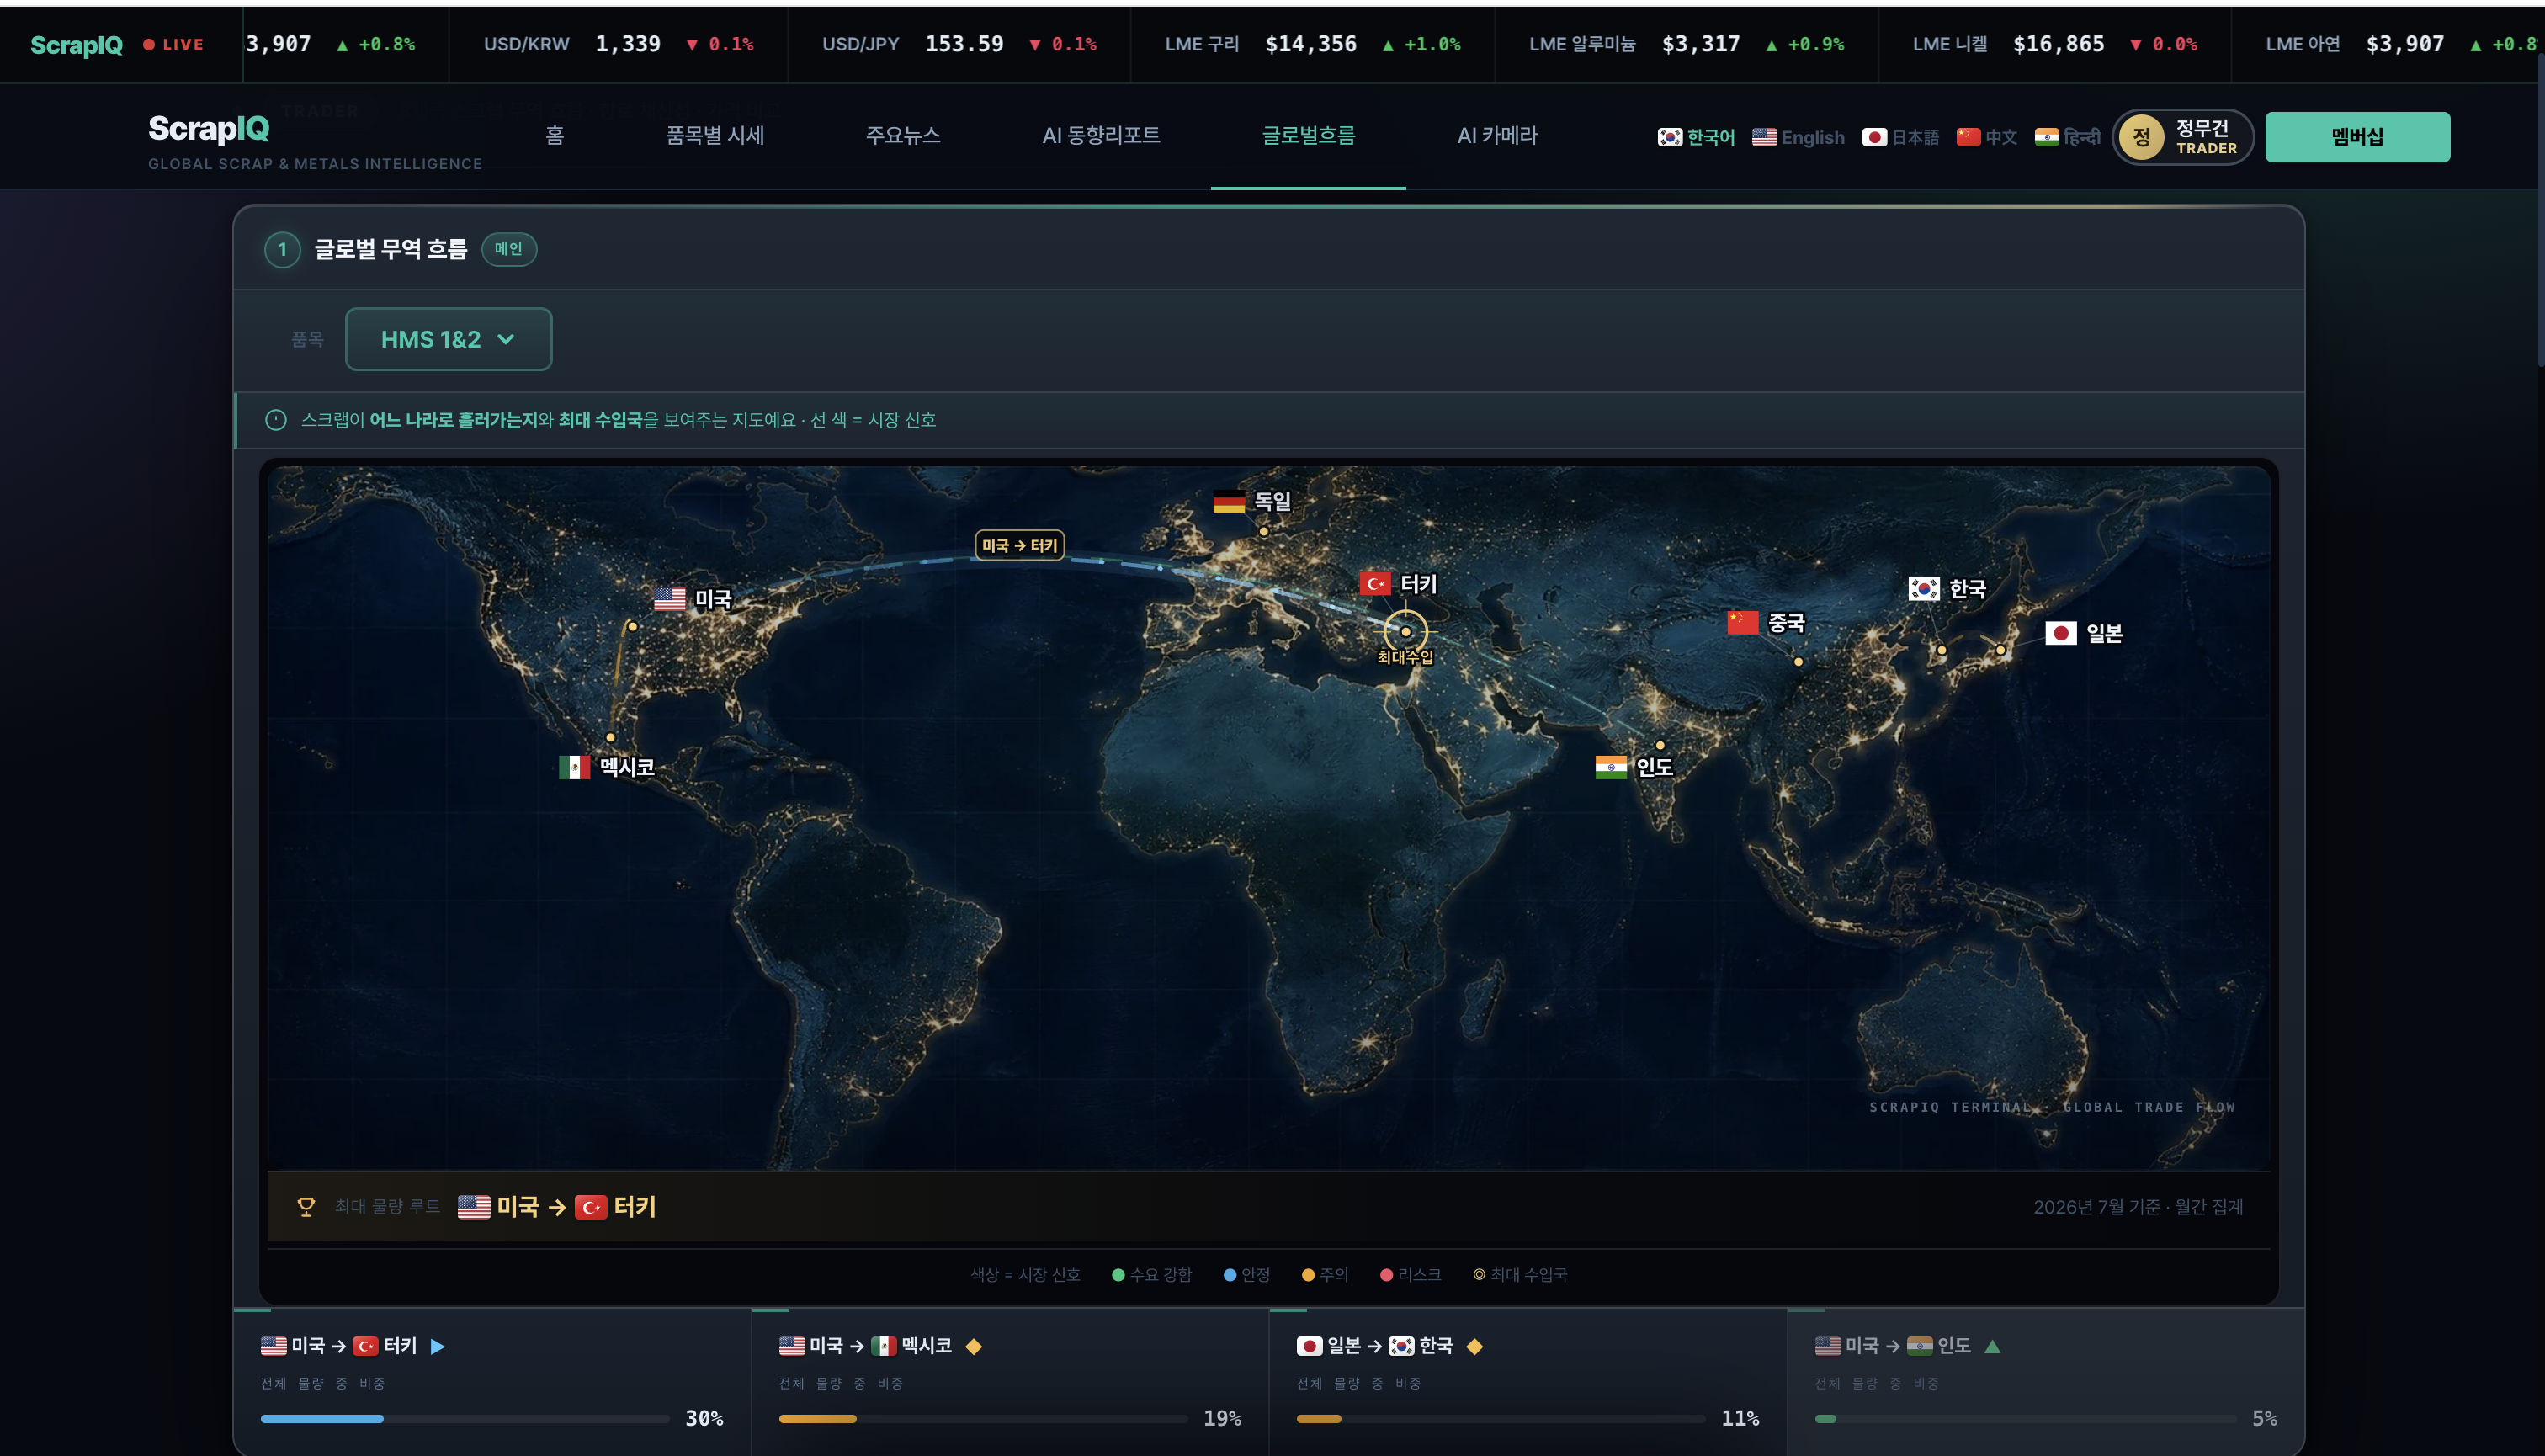Screen dimensions: 2545x1456
Task: Click the 수요 강함 legend item
Action: [x=1151, y=1274]
